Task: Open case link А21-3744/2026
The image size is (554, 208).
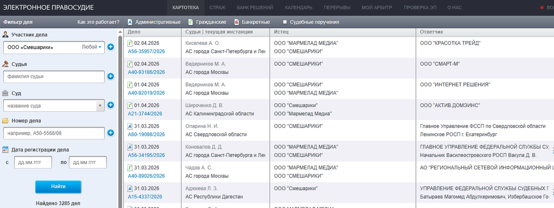Action: pyautogui.click(x=145, y=113)
